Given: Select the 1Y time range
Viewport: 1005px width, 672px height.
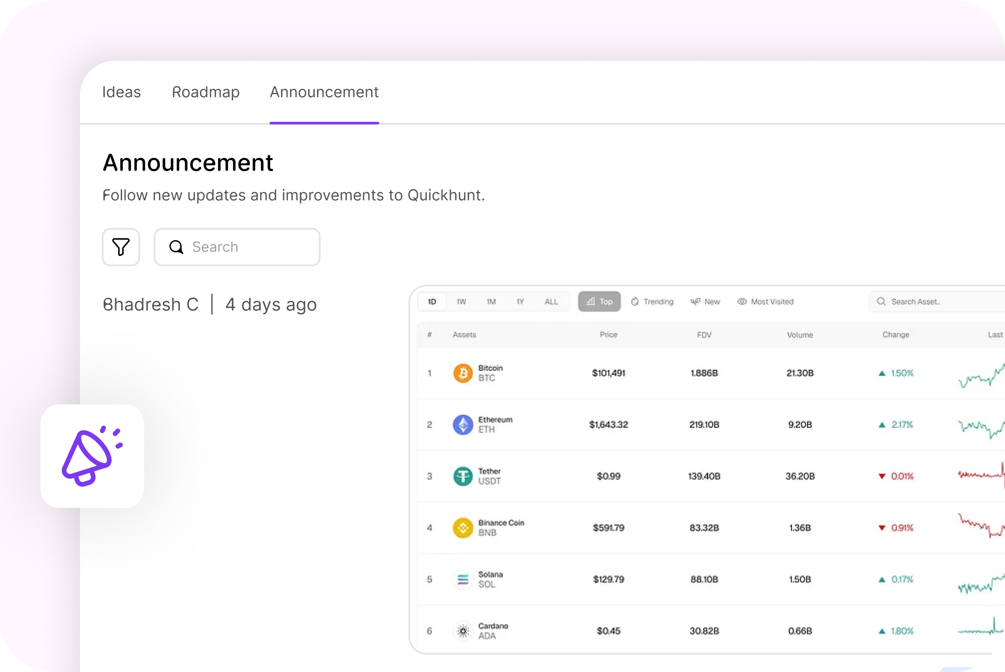Looking at the screenshot, I should [x=520, y=301].
